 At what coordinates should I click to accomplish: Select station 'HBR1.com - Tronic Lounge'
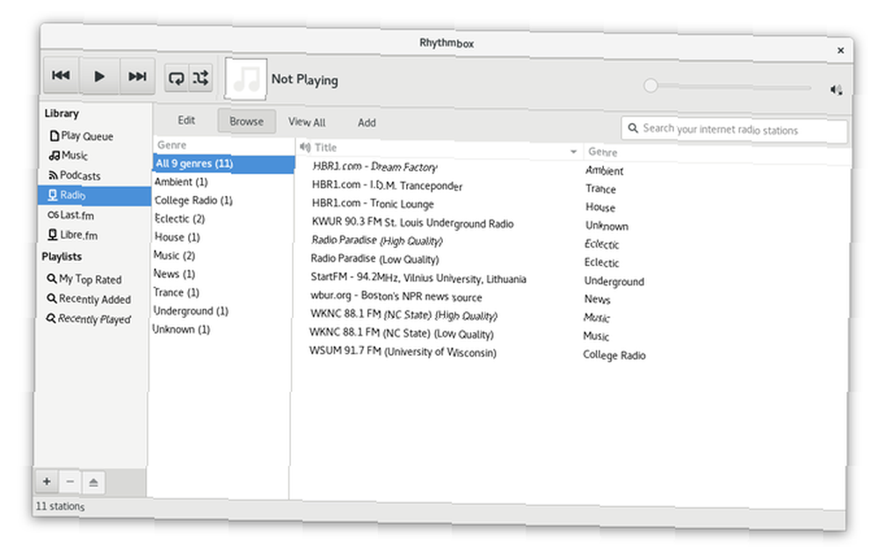coord(373,204)
